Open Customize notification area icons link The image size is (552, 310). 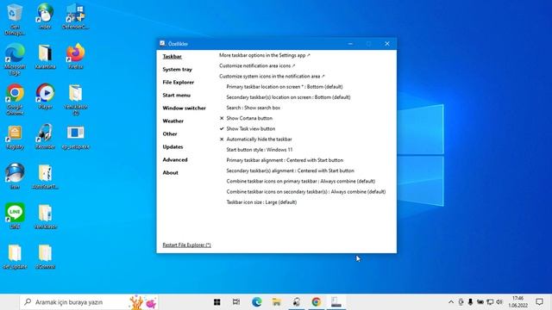[x=257, y=65]
